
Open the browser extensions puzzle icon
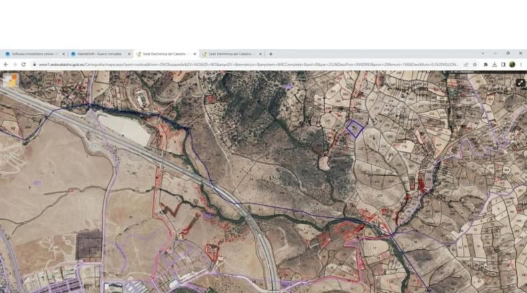[486, 65]
